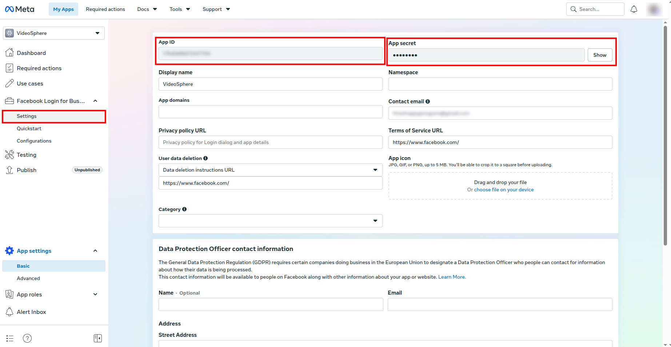Show the App secret
671x347 pixels.
(600, 55)
